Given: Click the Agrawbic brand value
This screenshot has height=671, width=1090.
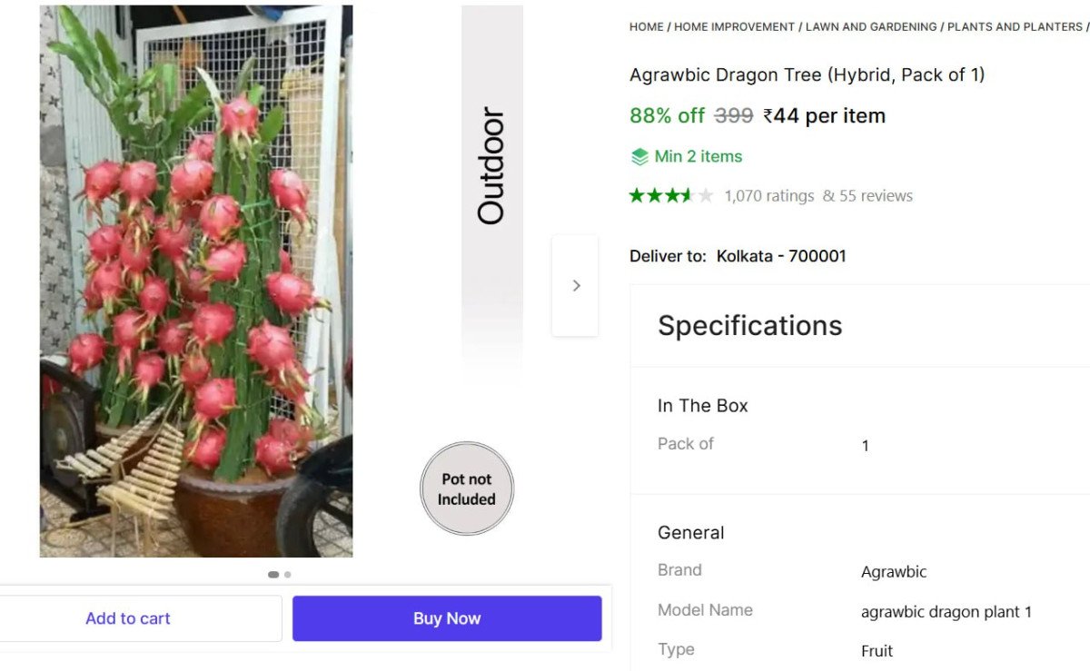Looking at the screenshot, I should coord(894,572).
